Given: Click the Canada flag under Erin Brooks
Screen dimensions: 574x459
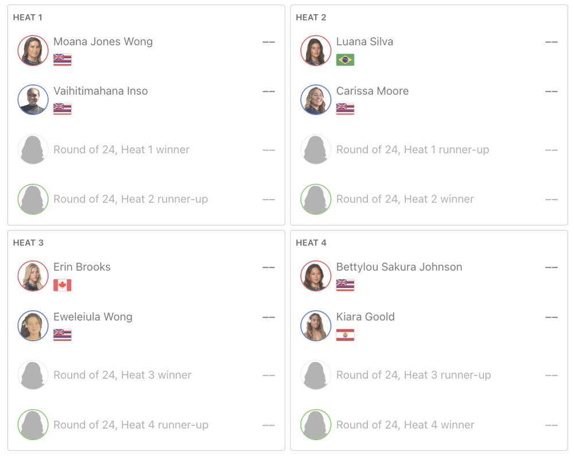Looking at the screenshot, I should (x=62, y=285).
